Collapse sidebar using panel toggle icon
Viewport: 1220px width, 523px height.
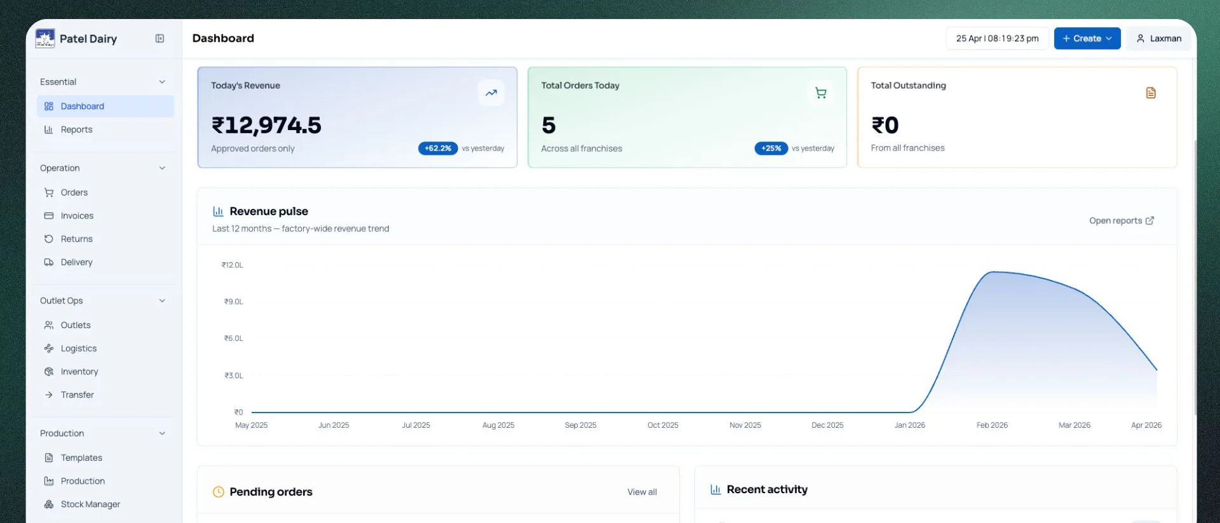(x=159, y=39)
